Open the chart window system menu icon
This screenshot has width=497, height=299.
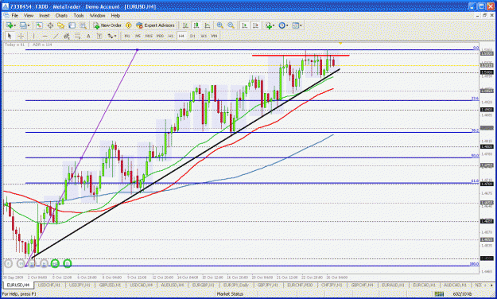pos(6,15)
